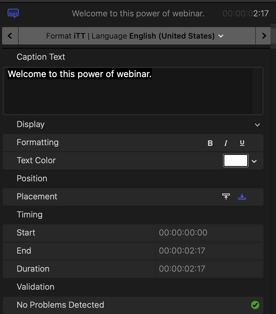
Task: Click the caption icon in the inspector header
Action: (13, 14)
